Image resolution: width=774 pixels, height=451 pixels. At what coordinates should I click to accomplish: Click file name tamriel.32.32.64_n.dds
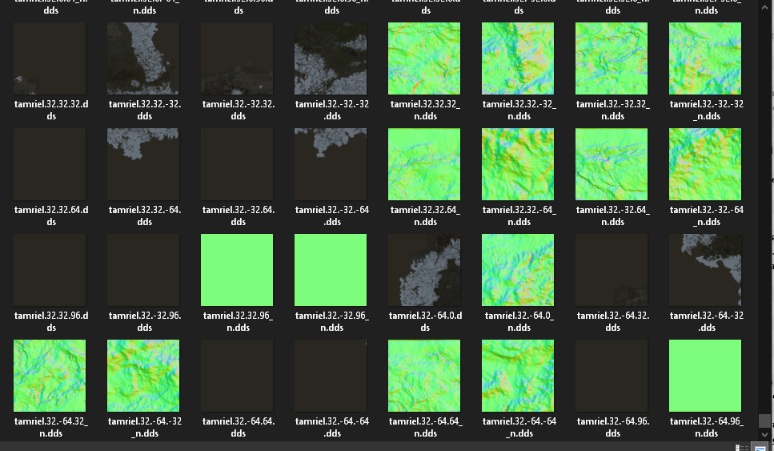pos(425,215)
